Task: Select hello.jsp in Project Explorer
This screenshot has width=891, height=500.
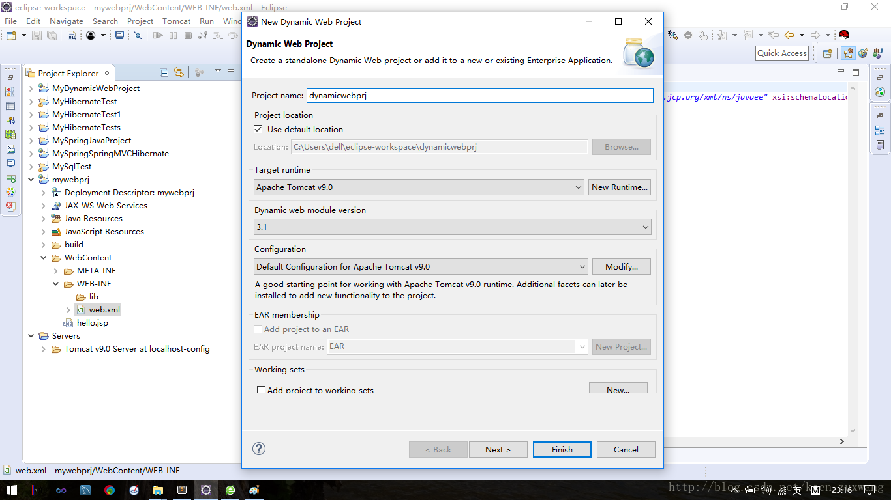Action: point(93,322)
